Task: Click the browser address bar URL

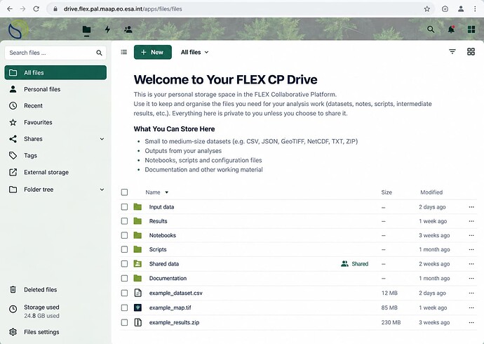Action: click(123, 9)
